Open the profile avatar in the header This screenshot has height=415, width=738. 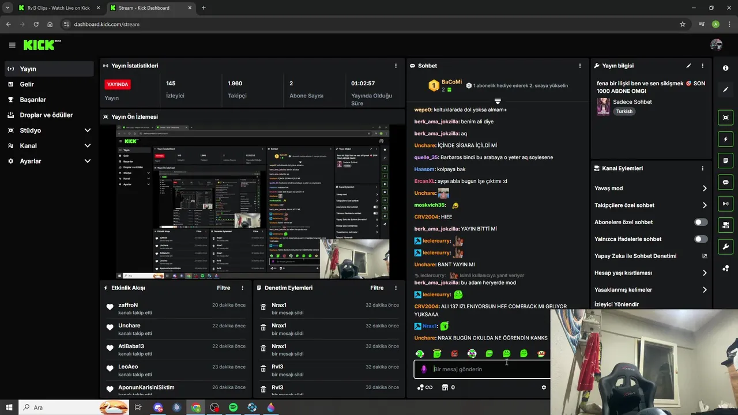pyautogui.click(x=716, y=45)
